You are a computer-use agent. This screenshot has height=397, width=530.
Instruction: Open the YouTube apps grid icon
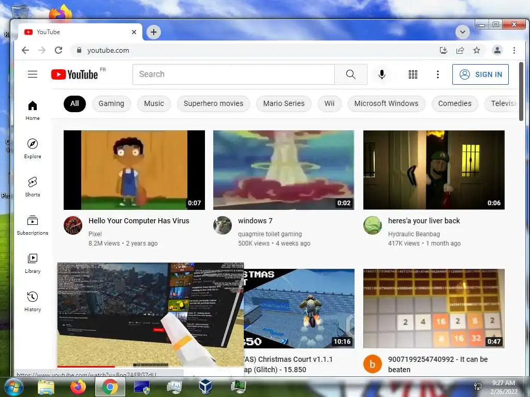click(413, 74)
